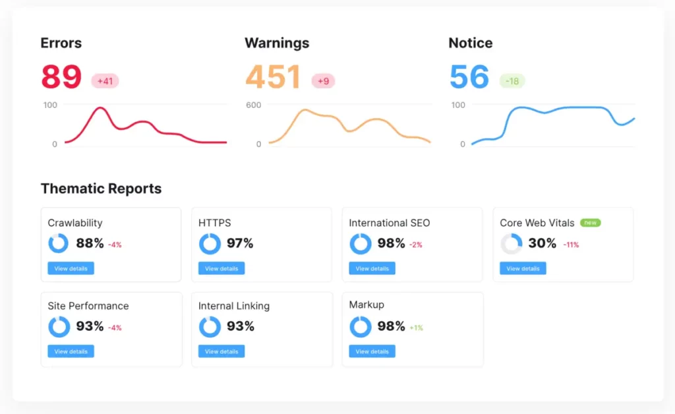Image resolution: width=675 pixels, height=414 pixels.
Task: View details for International SEO
Action: pos(371,268)
